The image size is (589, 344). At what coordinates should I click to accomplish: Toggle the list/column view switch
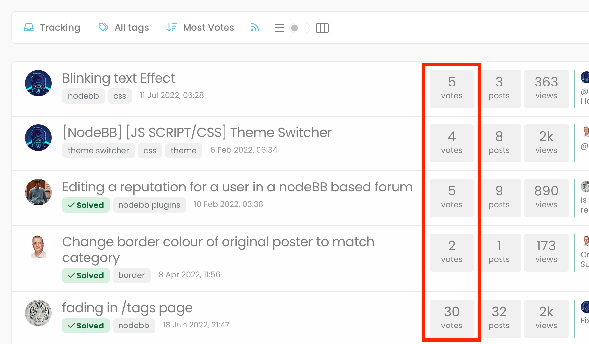(299, 28)
